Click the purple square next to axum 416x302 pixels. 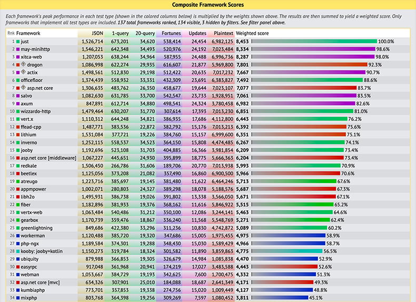(x=18, y=104)
